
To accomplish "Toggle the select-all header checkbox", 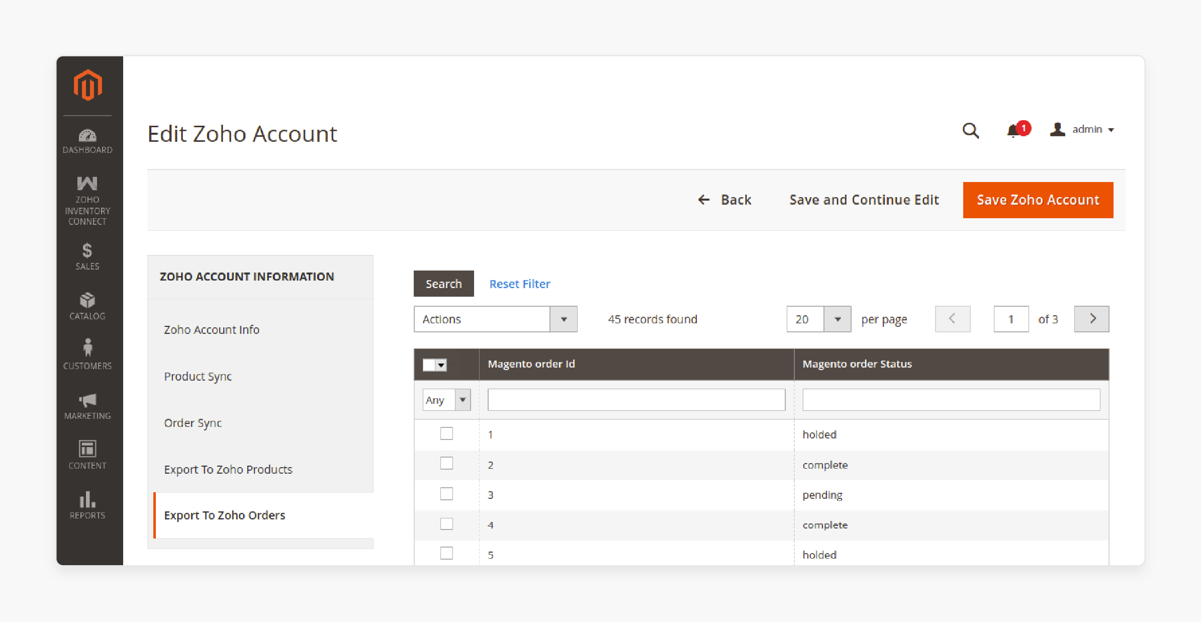I will (x=429, y=365).
